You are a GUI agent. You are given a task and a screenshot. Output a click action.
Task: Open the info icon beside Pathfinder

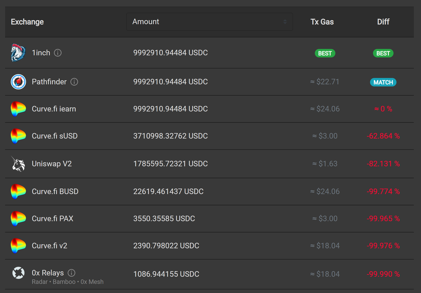click(x=74, y=82)
